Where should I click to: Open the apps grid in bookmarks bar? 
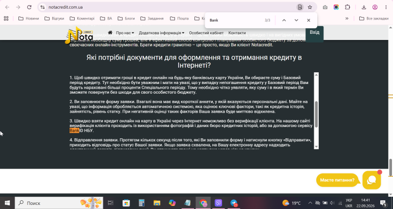(x=6, y=18)
